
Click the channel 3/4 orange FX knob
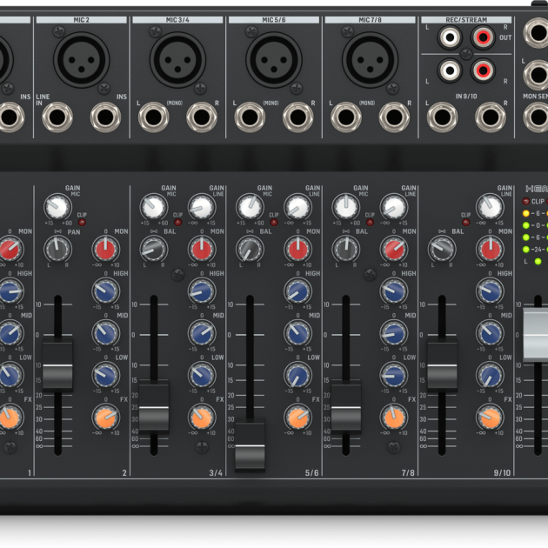202,418
